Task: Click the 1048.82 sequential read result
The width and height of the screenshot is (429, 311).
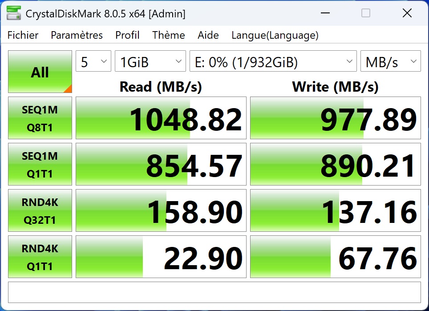Action: pos(161,118)
